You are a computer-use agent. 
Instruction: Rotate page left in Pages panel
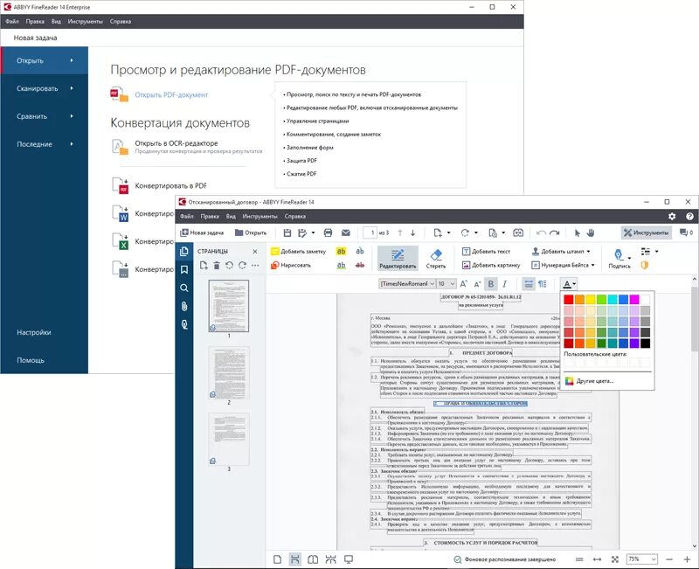[x=229, y=266]
